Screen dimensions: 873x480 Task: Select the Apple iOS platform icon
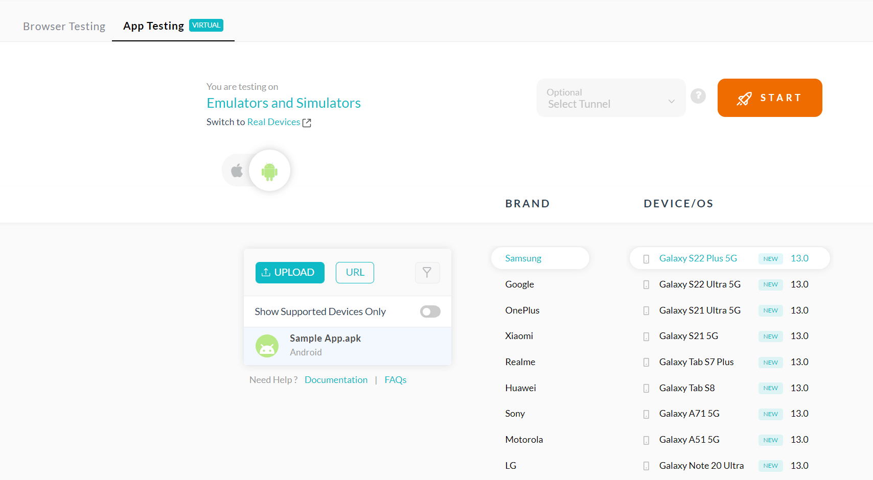237,171
